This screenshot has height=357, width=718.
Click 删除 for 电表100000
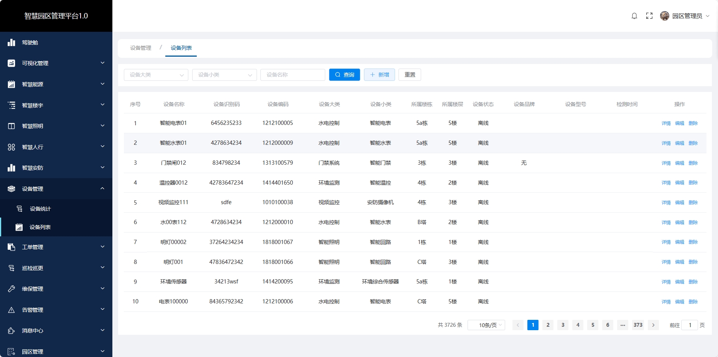click(693, 302)
